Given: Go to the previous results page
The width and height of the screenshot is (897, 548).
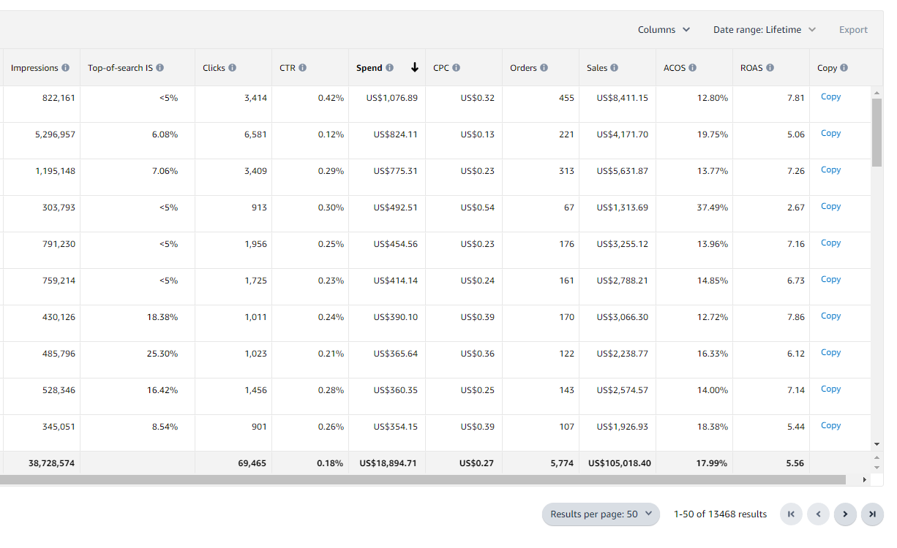Looking at the screenshot, I should pos(818,514).
